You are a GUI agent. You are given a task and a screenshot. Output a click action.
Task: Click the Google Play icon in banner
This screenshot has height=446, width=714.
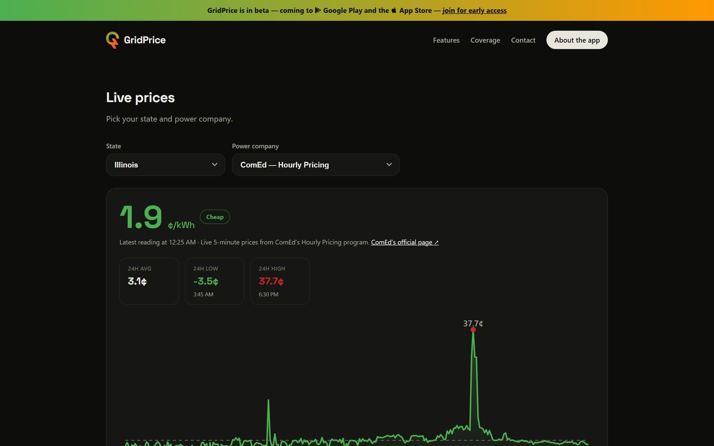(318, 10)
